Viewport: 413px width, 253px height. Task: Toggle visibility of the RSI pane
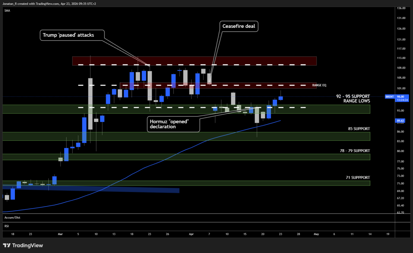point(6,226)
